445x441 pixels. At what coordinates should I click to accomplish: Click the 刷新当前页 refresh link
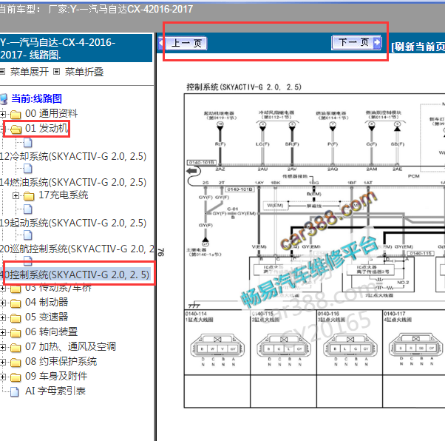418,47
